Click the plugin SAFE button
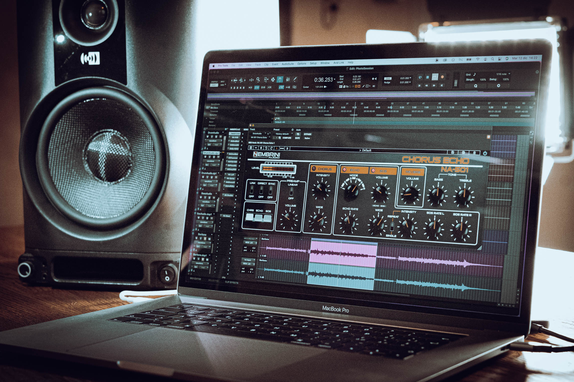Screen dimensions: 574x382 coord(297,138)
